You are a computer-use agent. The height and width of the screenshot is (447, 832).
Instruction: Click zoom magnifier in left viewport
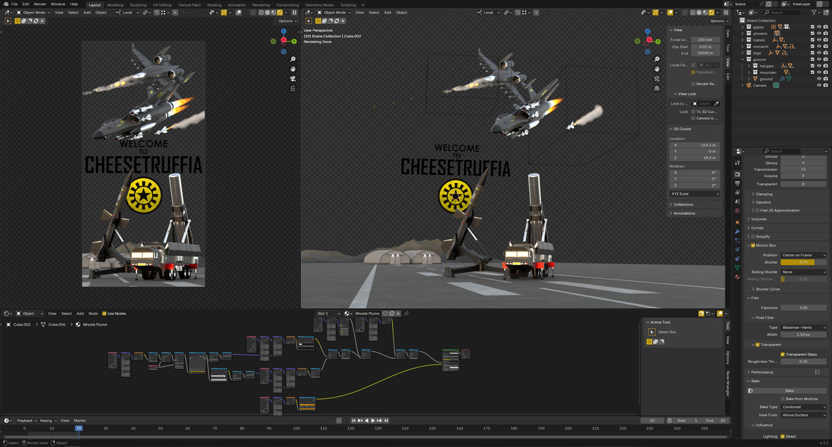pos(293,59)
